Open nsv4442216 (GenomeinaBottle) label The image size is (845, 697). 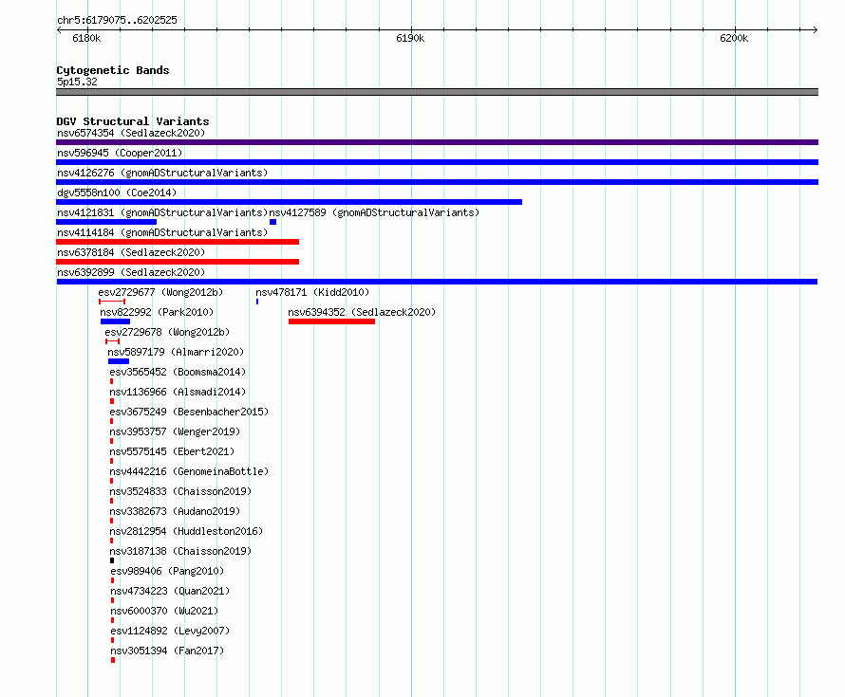pyautogui.click(x=189, y=471)
